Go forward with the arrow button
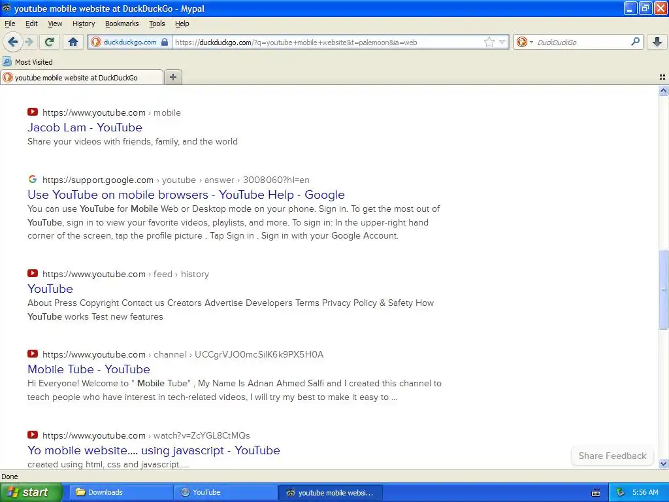Viewport: 669px width, 502px height. [29, 42]
